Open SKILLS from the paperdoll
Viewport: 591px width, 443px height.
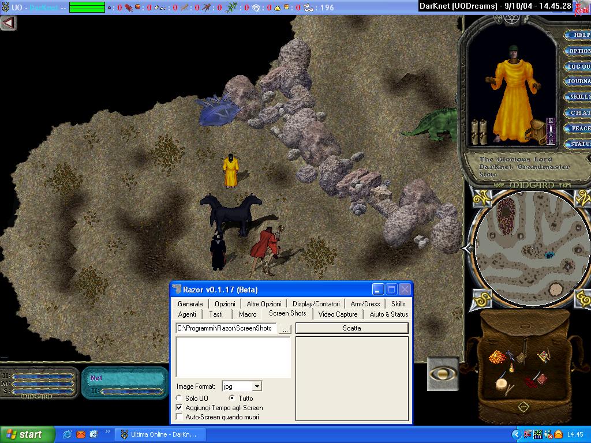[x=578, y=97]
